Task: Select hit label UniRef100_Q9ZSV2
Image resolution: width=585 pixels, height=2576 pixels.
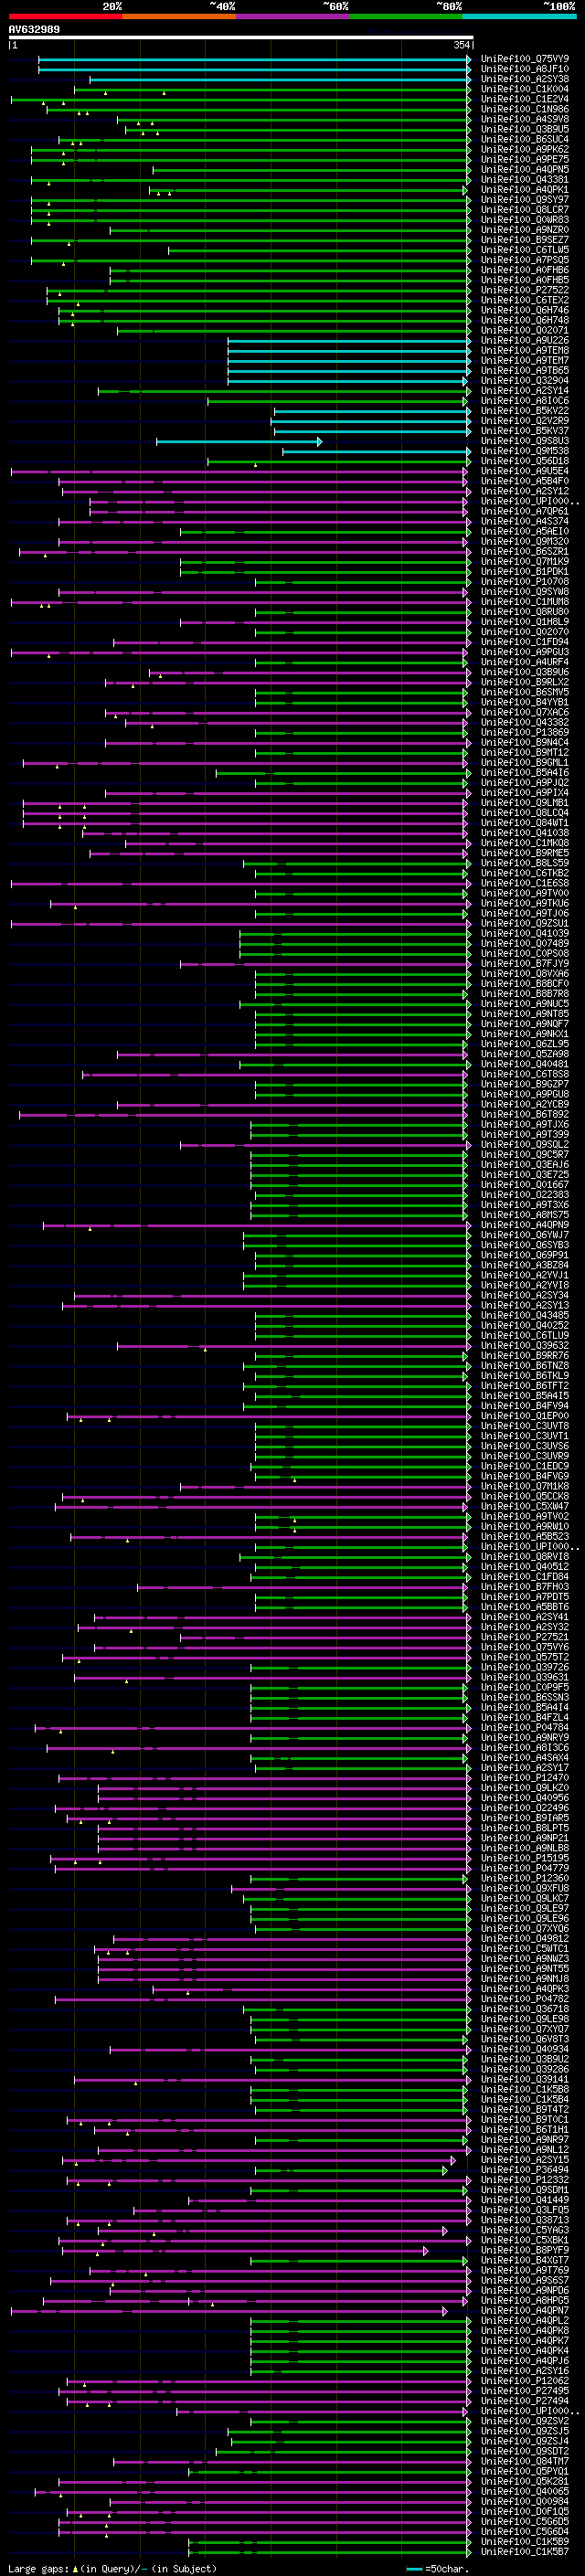Action: (x=525, y=2421)
